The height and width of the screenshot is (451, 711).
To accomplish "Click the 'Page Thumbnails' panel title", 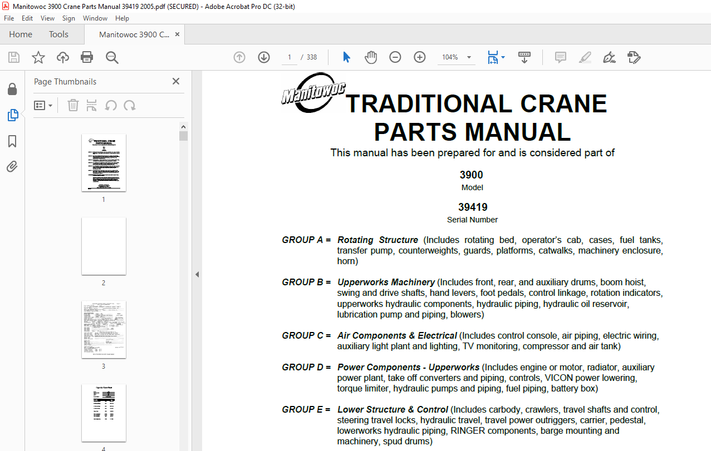I will tap(65, 82).
